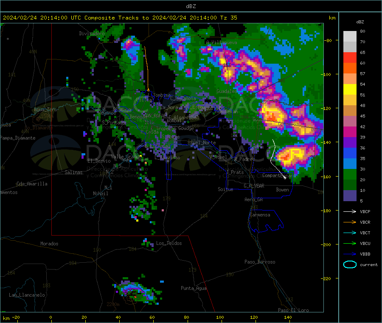Click the Punta_Agua place label
The image size is (382, 323).
[x=194, y=289]
